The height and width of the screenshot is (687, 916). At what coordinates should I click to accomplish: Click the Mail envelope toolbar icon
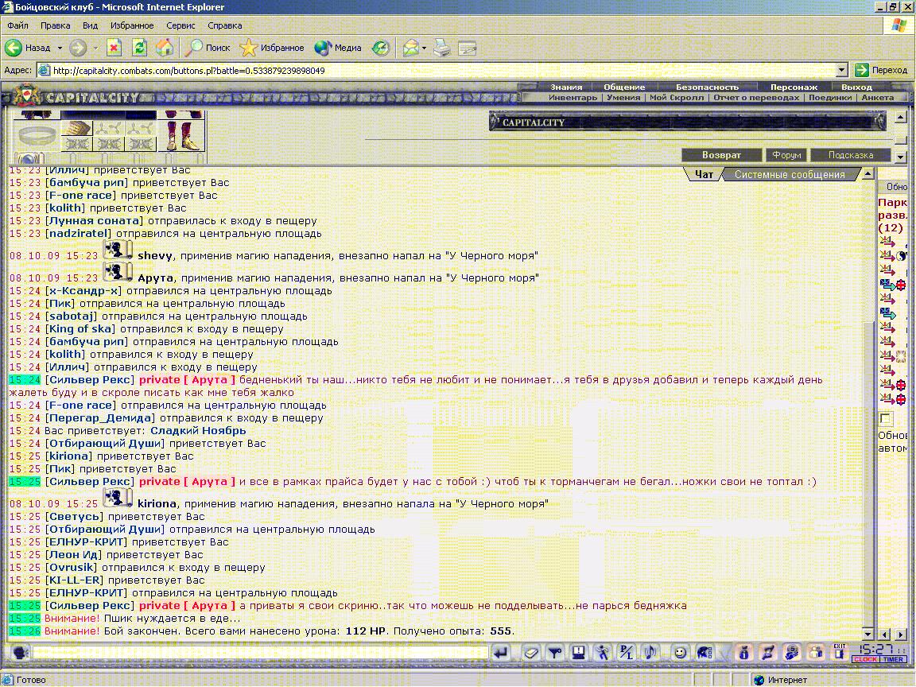[410, 48]
